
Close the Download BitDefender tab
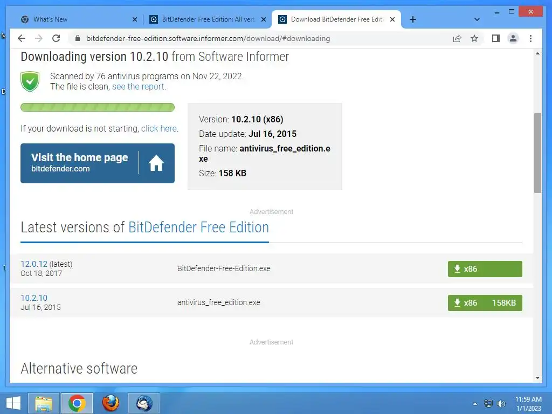click(392, 19)
